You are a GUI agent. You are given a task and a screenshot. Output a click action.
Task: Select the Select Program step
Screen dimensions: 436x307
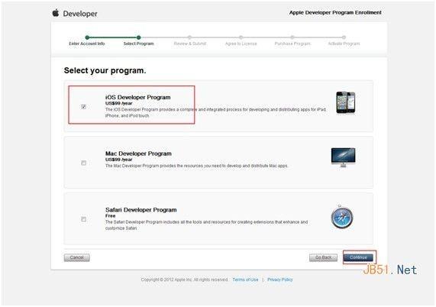pyautogui.click(x=138, y=44)
